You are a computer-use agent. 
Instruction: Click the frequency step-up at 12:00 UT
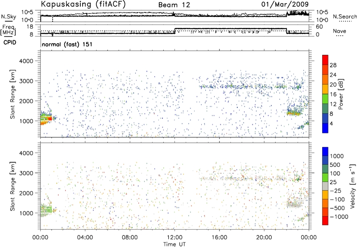[x=174, y=31]
